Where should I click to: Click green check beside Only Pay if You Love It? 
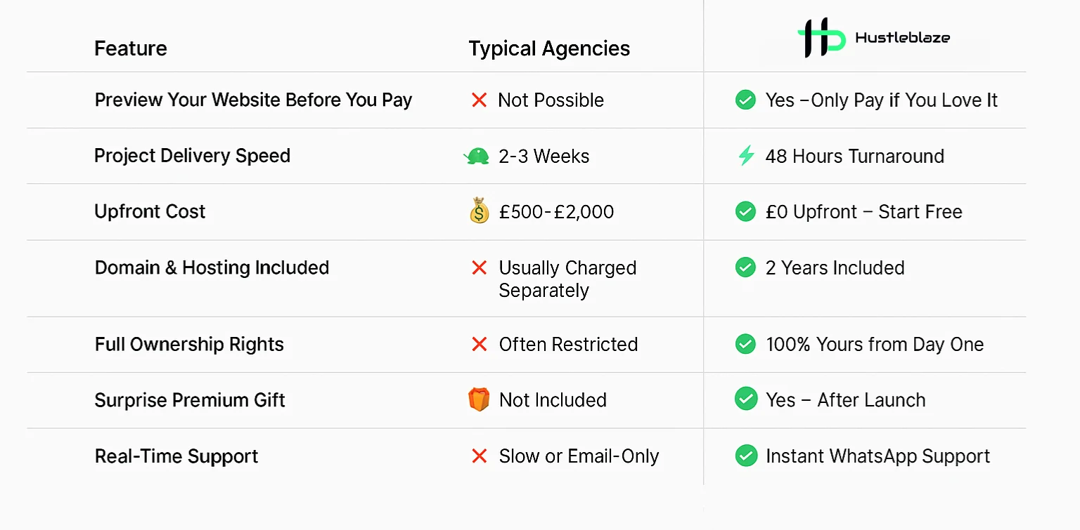pyautogui.click(x=745, y=100)
